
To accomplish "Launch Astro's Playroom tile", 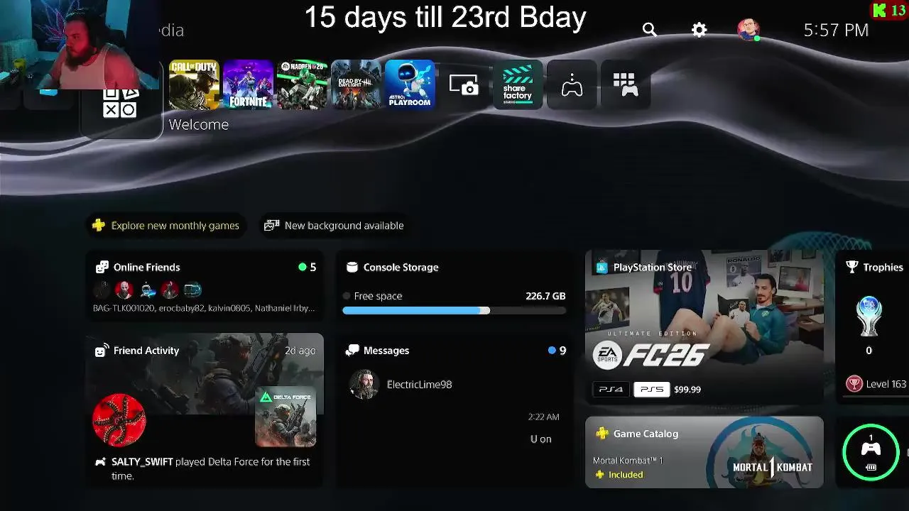I will pyautogui.click(x=410, y=84).
